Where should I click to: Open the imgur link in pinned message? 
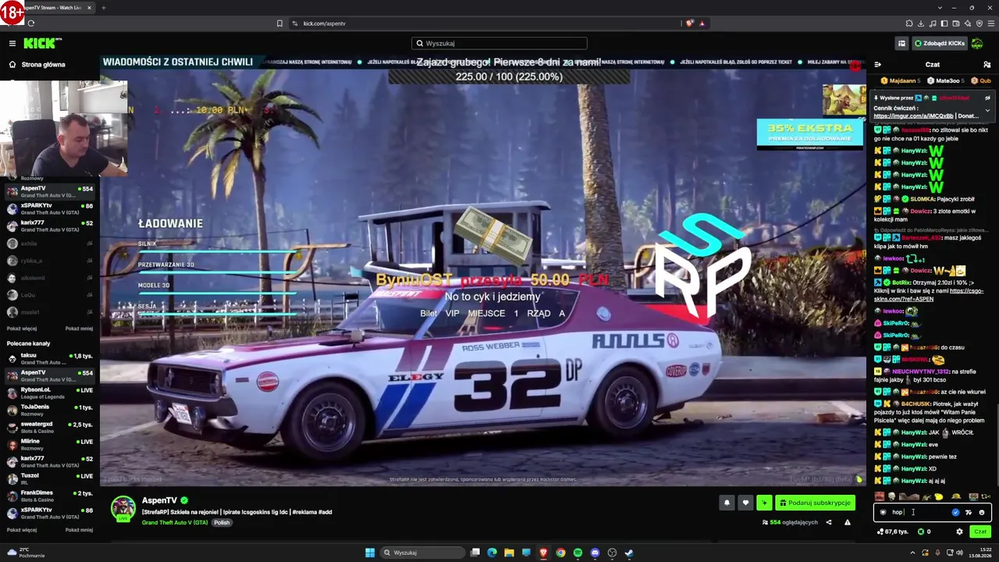point(913,116)
